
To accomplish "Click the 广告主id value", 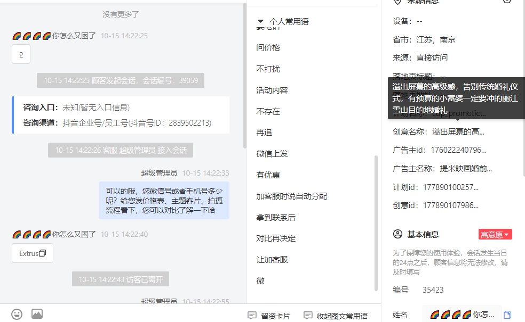I will click(x=458, y=150).
